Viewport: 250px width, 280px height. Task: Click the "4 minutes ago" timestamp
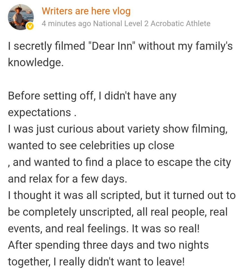click(x=66, y=24)
